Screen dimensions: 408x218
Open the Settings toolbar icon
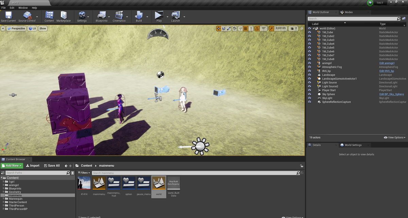click(x=82, y=17)
